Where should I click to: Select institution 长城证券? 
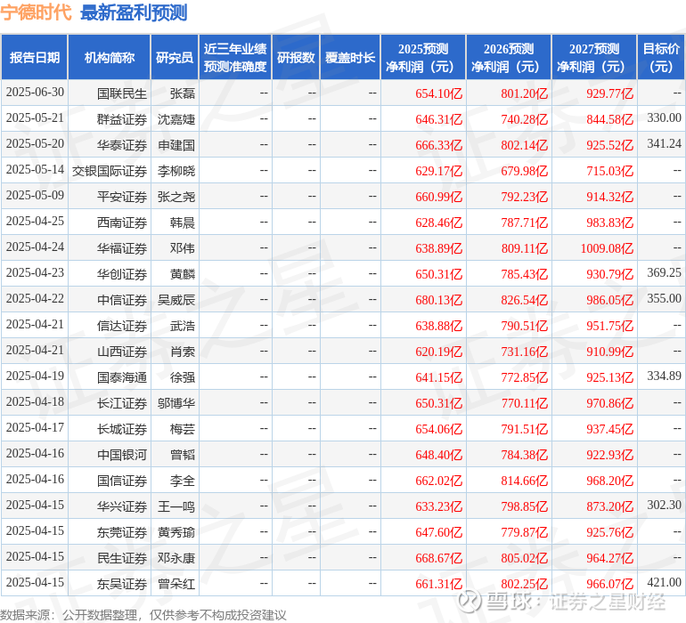coord(122,429)
